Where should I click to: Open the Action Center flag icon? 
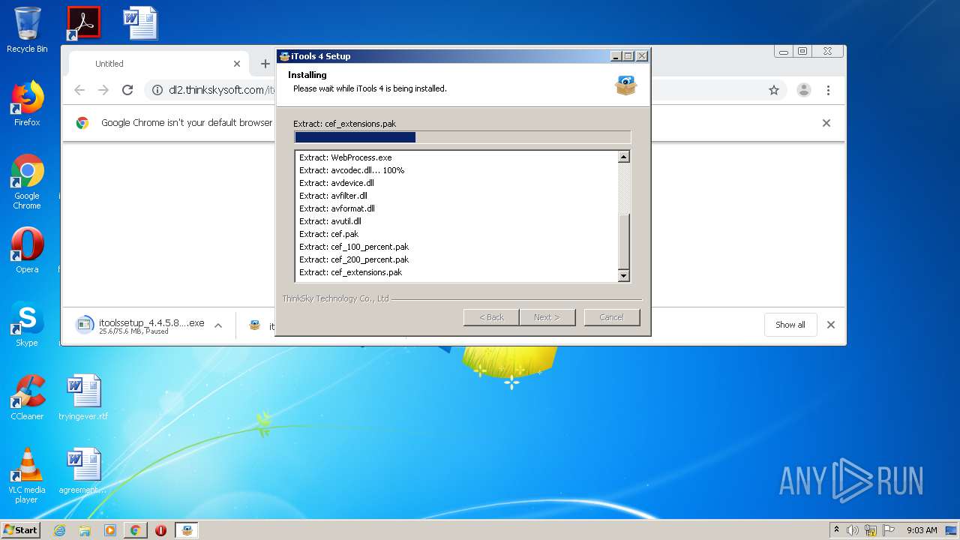[889, 530]
